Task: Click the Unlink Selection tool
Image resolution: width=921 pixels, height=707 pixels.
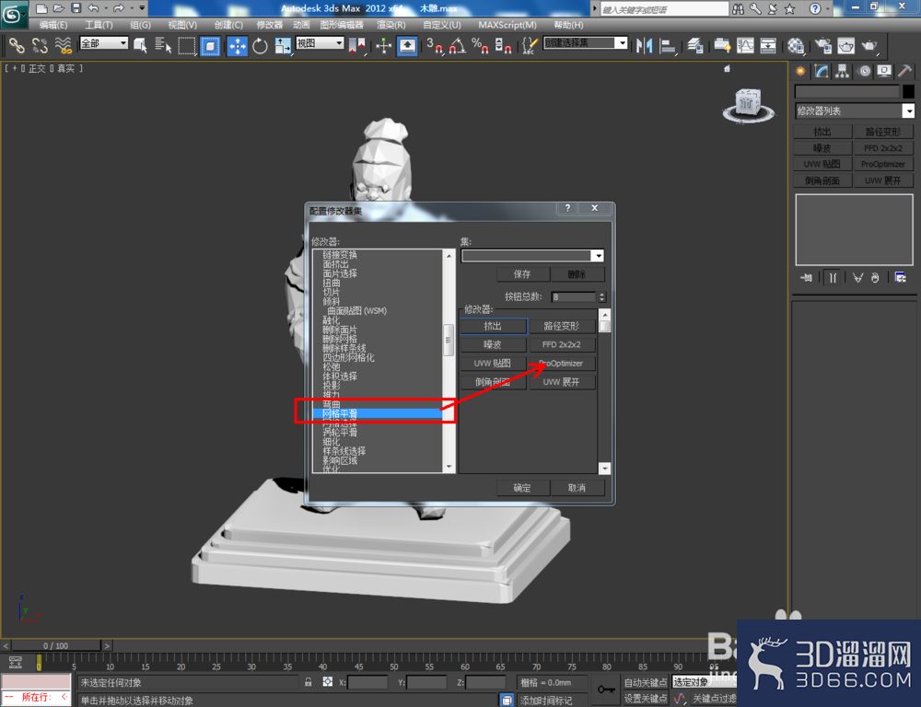Action: click(40, 45)
